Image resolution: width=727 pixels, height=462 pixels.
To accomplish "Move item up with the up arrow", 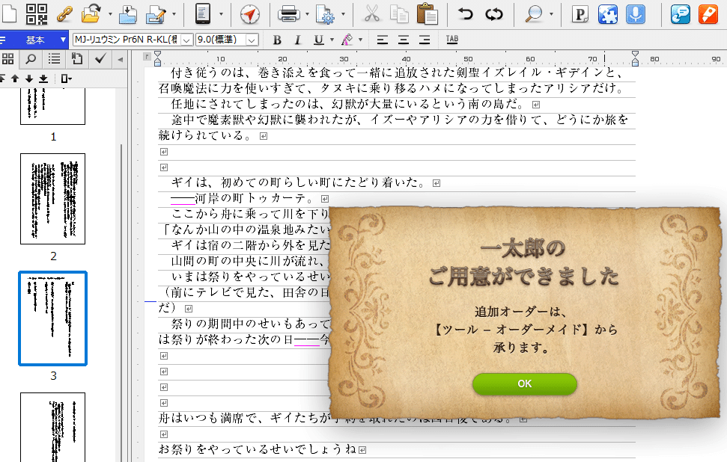I will tap(15, 78).
